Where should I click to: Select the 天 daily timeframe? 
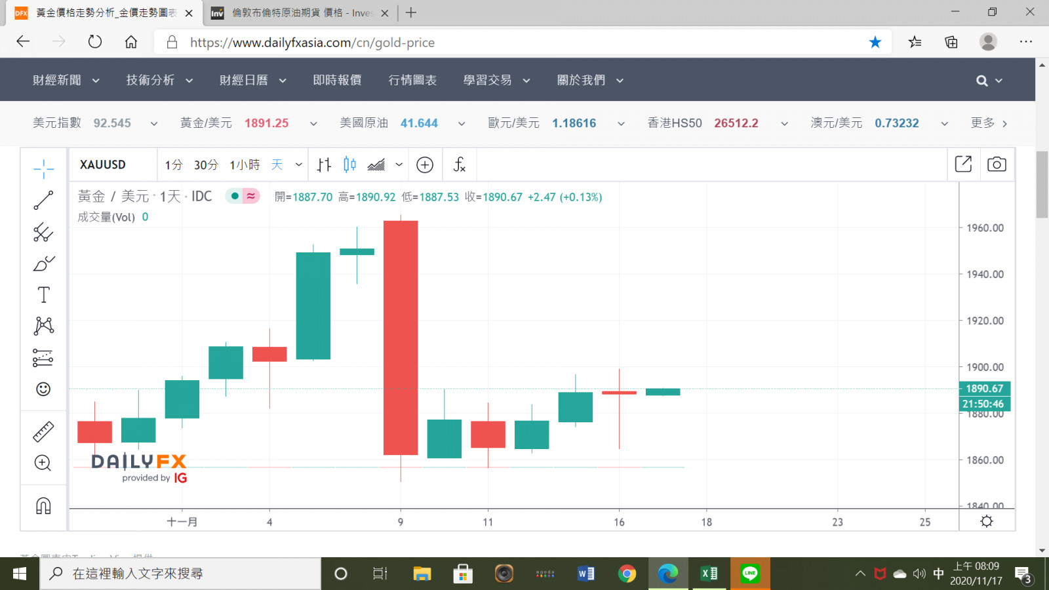[x=277, y=165]
